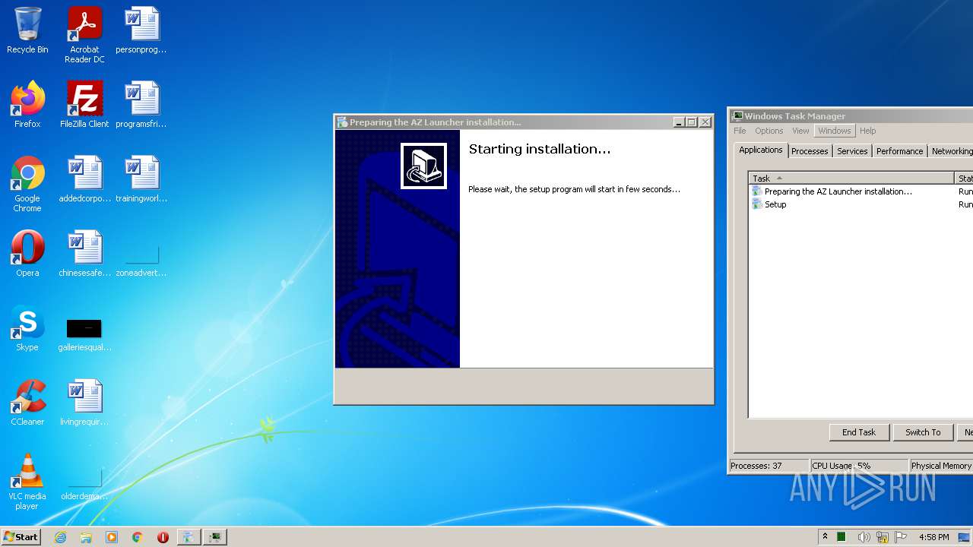
Task: Open the Options menu in Task Manager
Action: coord(769,131)
